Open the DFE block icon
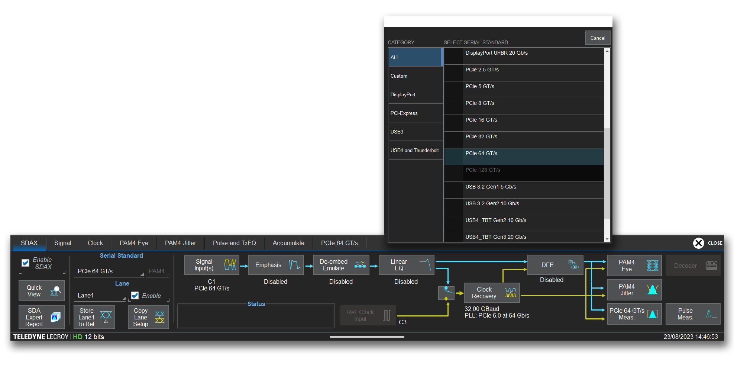This screenshot has width=734, height=373. pos(573,265)
